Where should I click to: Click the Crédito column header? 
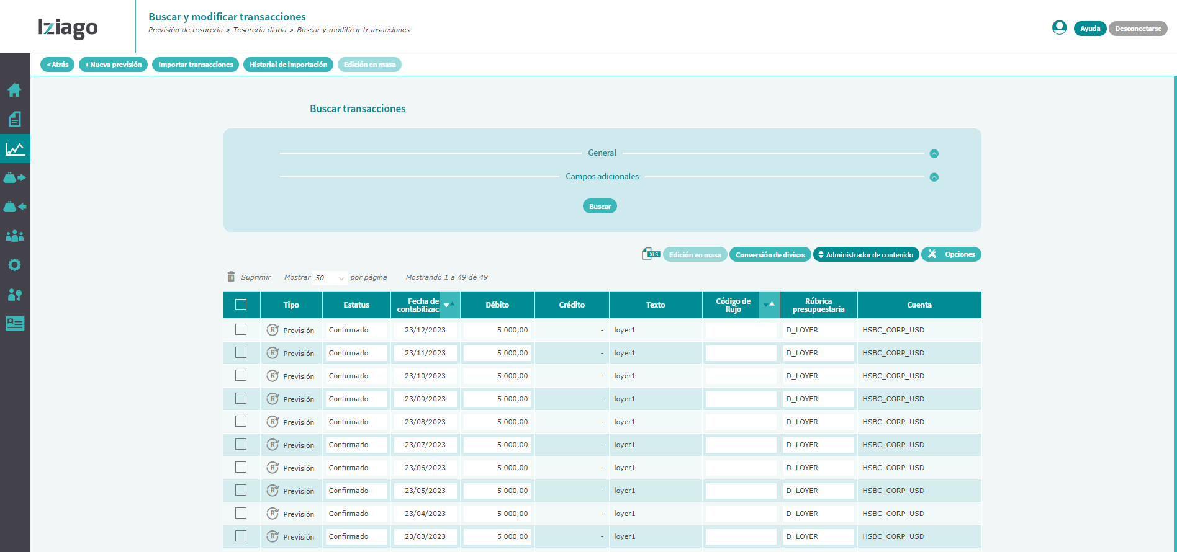coord(572,305)
